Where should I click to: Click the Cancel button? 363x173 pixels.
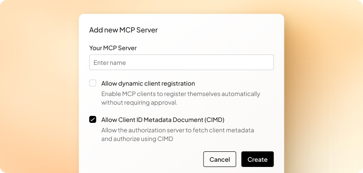220,159
